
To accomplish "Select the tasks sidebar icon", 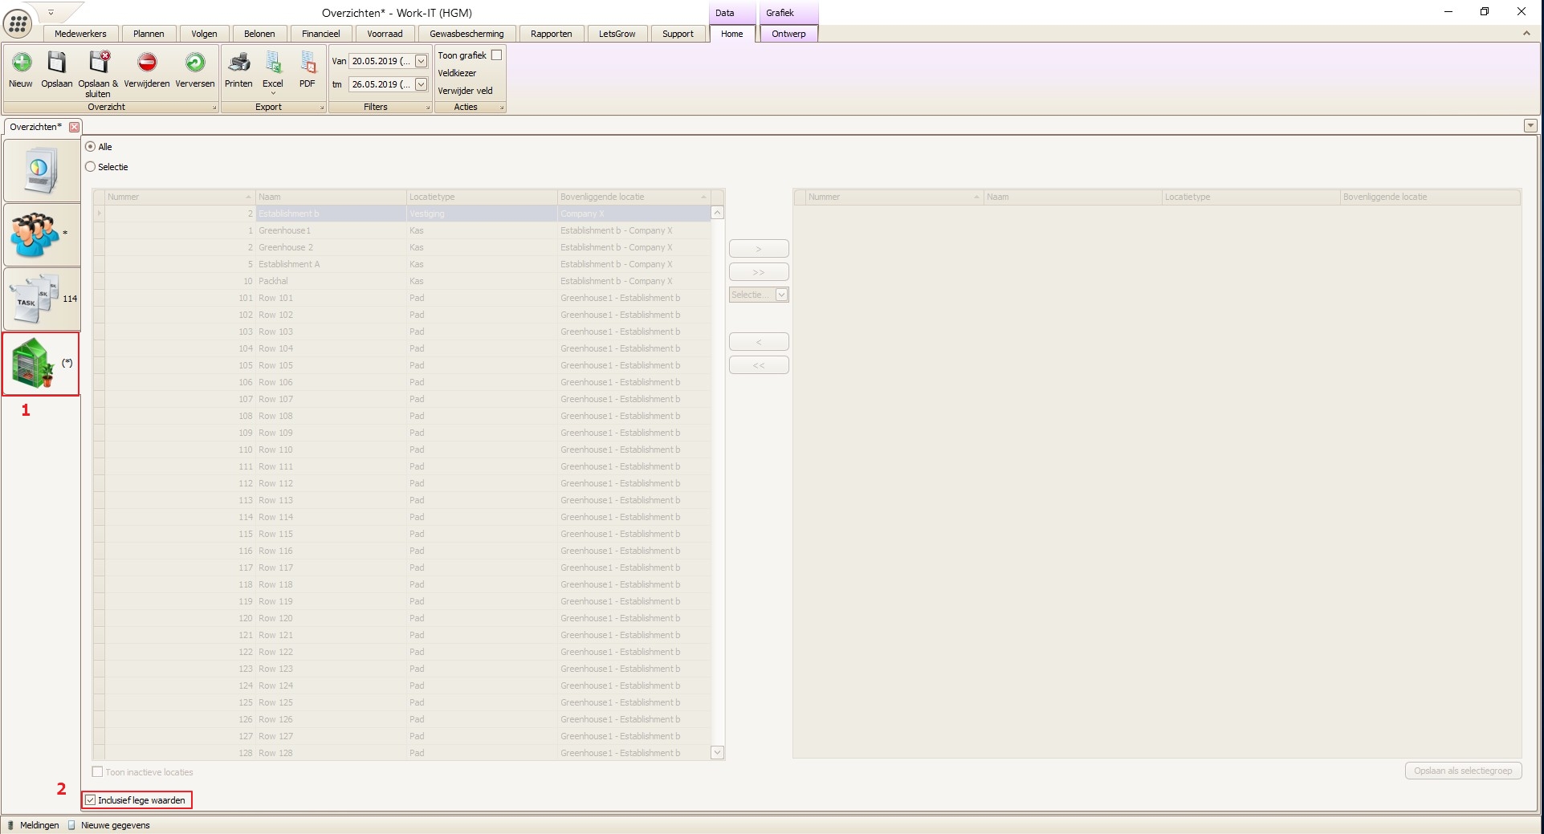I will [41, 299].
